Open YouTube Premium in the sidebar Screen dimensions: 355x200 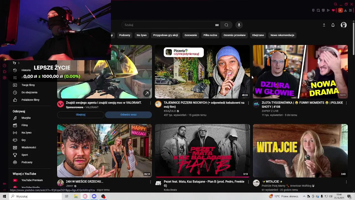point(32,180)
